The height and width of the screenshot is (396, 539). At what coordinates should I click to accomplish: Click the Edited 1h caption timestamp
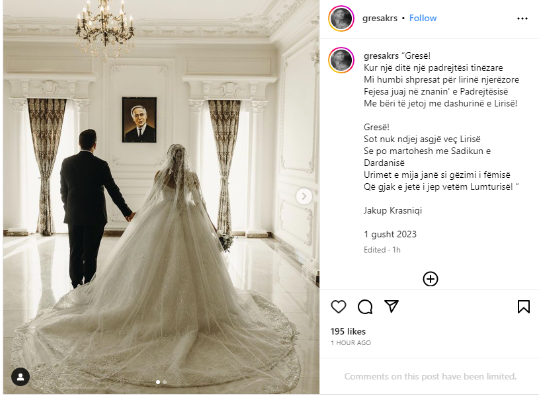[382, 250]
